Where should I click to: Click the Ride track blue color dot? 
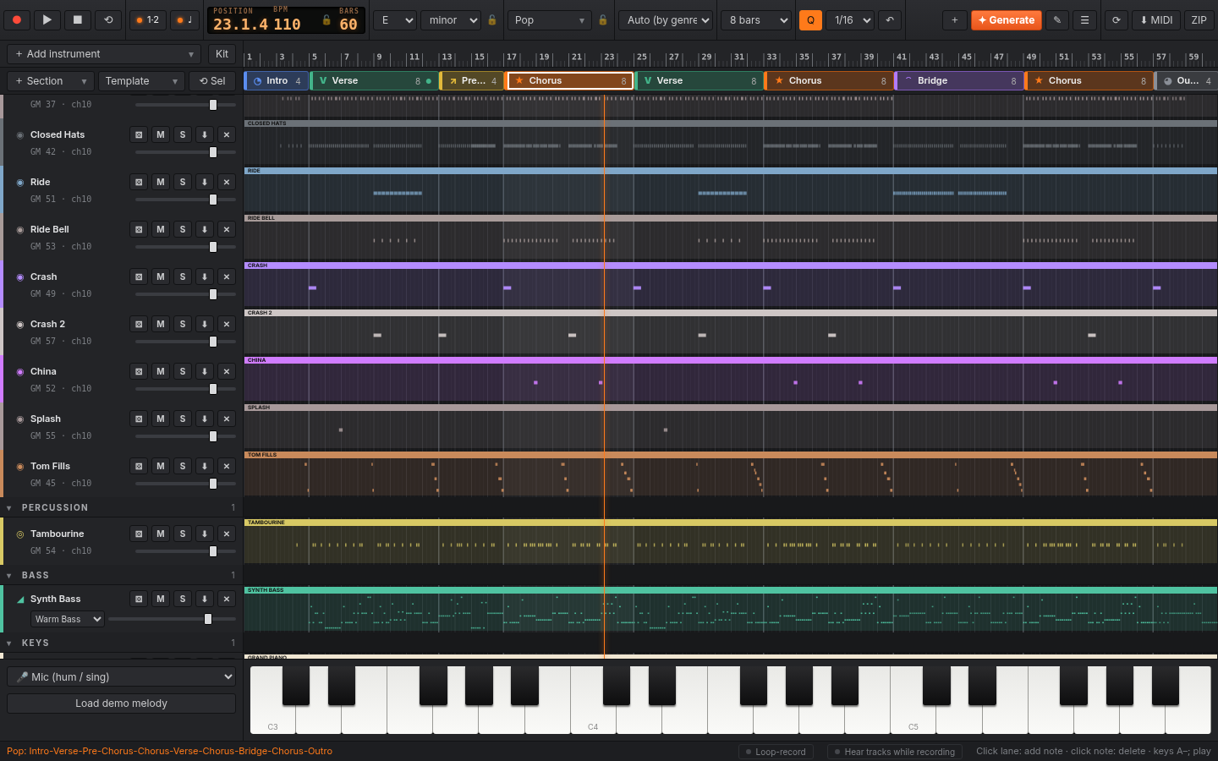click(x=20, y=182)
